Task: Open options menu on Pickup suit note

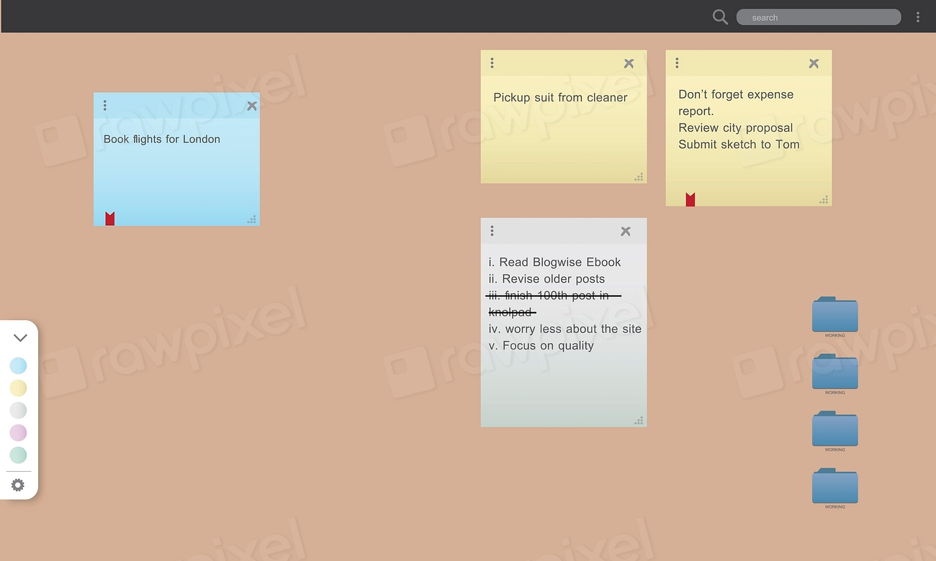Action: [492, 63]
